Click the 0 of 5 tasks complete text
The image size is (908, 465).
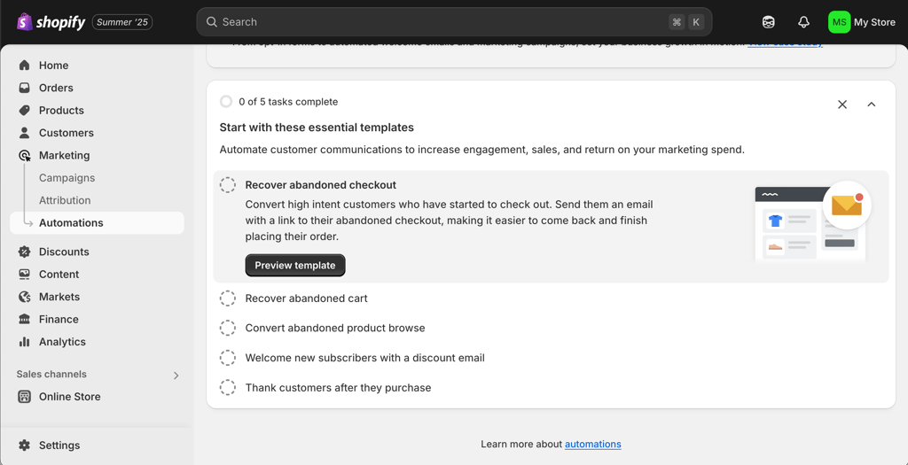(x=288, y=102)
